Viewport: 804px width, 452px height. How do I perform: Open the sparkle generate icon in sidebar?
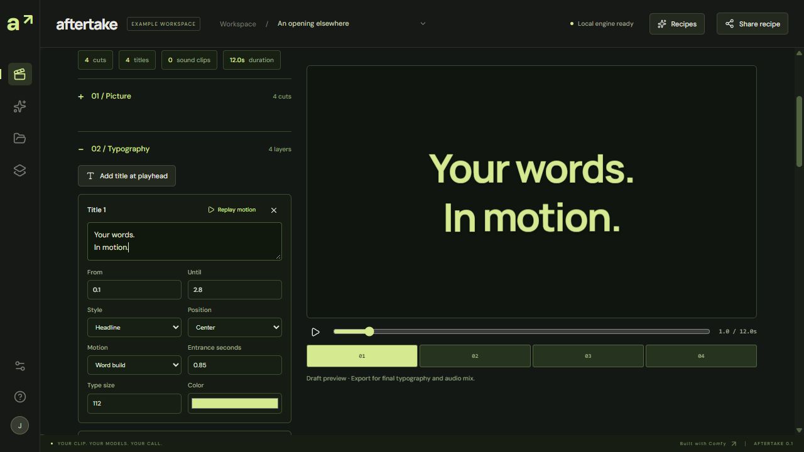(19, 106)
